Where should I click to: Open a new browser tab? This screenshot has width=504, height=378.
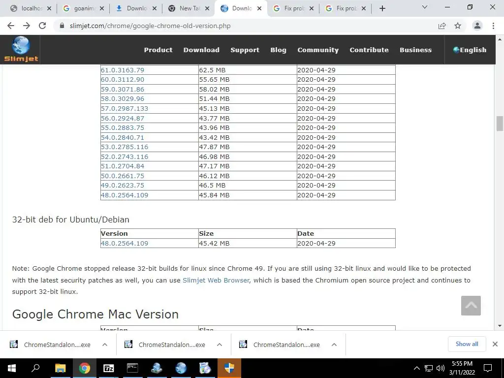point(382,9)
